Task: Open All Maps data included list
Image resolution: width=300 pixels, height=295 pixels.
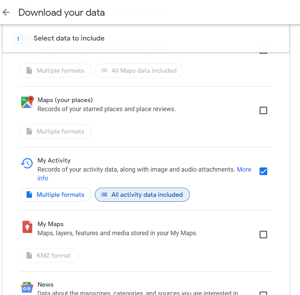Action: [x=139, y=71]
